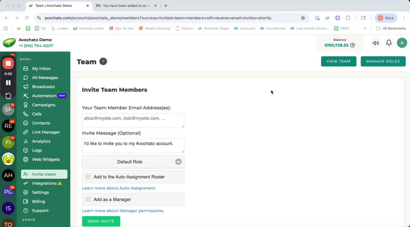Click the Manage Roles button

(x=383, y=61)
